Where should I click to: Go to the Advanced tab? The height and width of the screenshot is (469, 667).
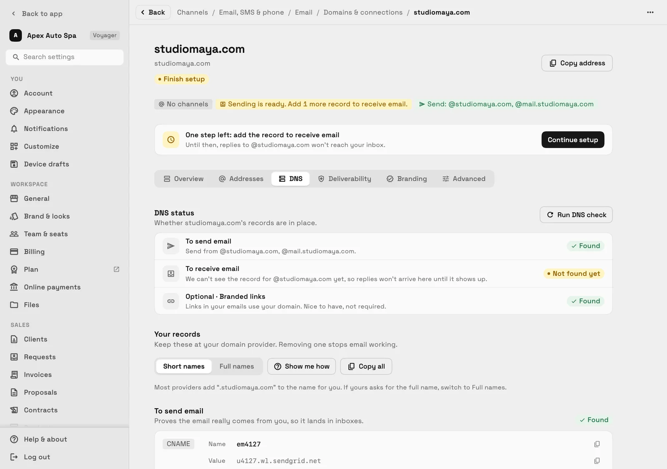[x=464, y=179]
